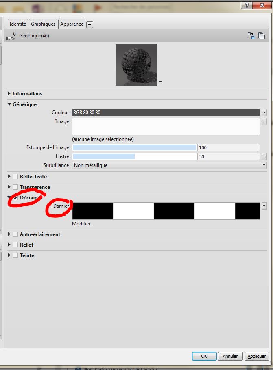Expand the Relief section arrow
The height and width of the screenshot is (370, 273).
(9, 245)
